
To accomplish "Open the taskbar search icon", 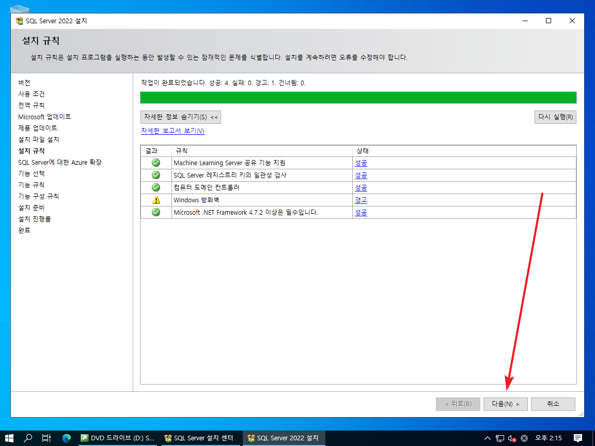I will coord(28,438).
